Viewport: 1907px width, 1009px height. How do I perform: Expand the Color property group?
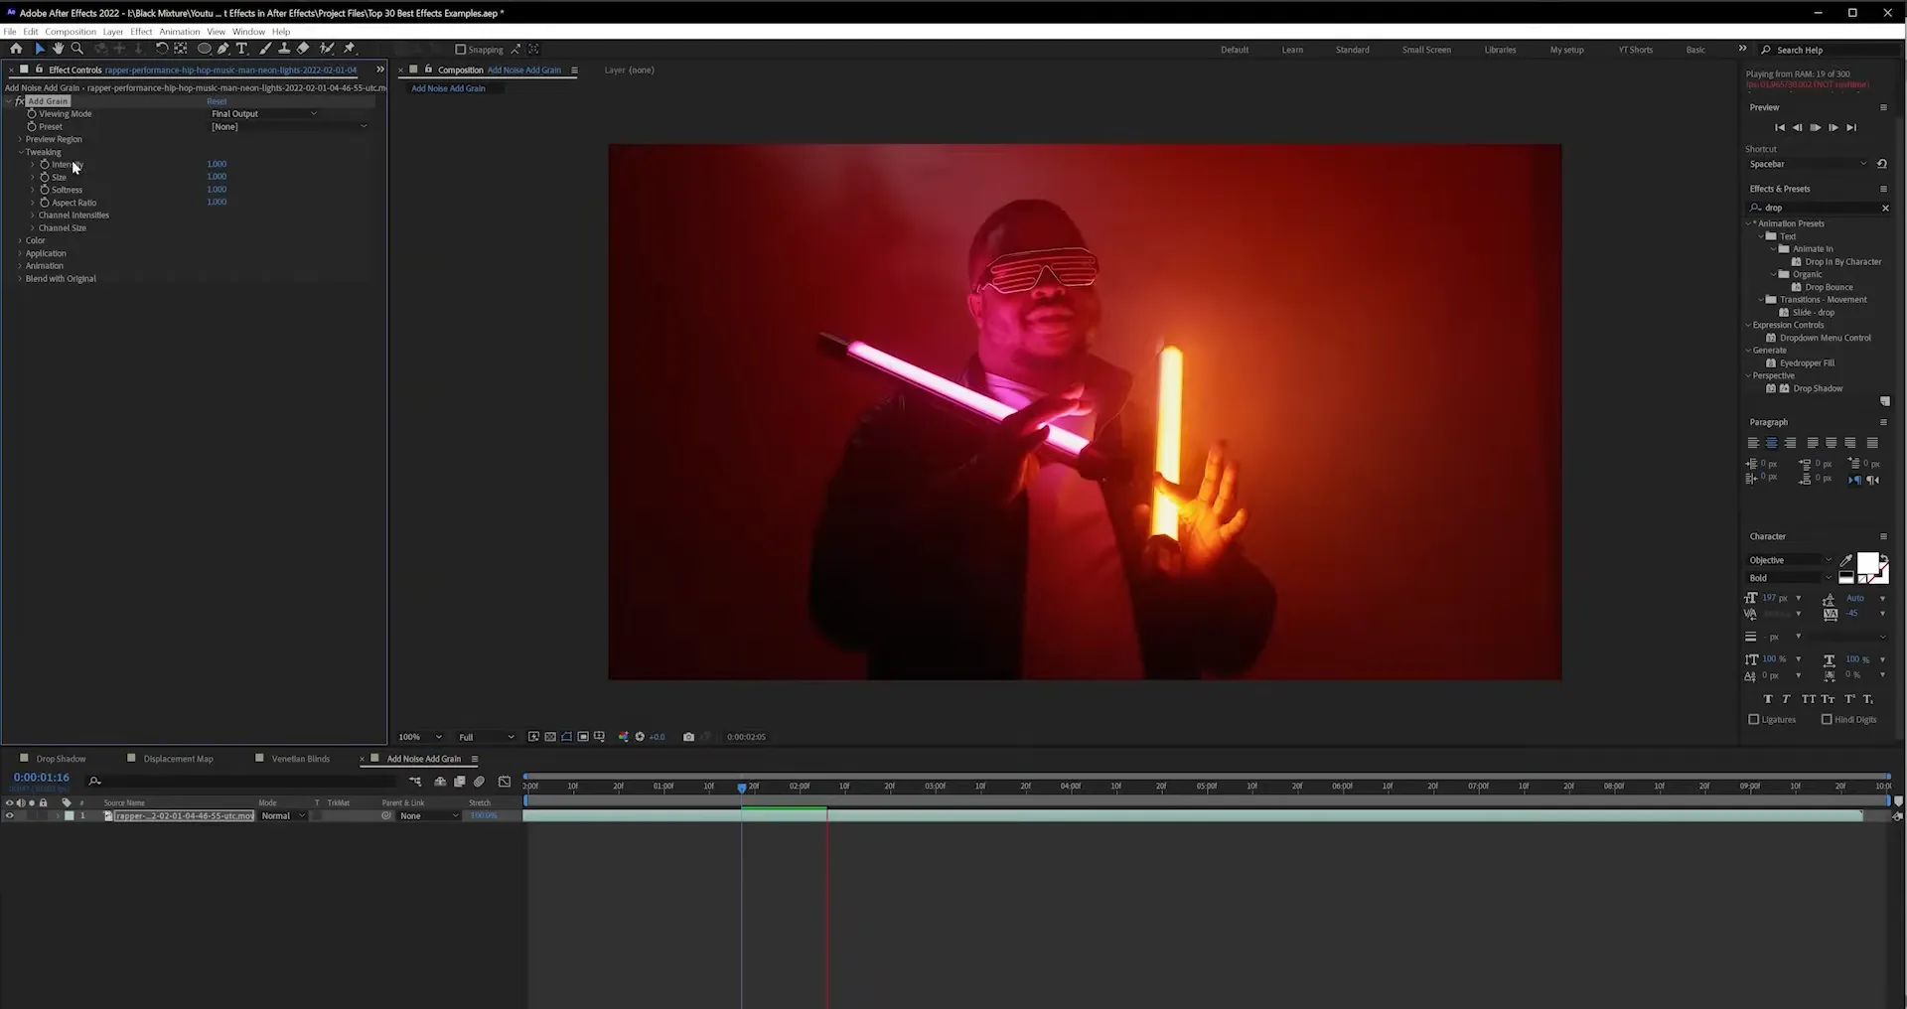pos(20,241)
